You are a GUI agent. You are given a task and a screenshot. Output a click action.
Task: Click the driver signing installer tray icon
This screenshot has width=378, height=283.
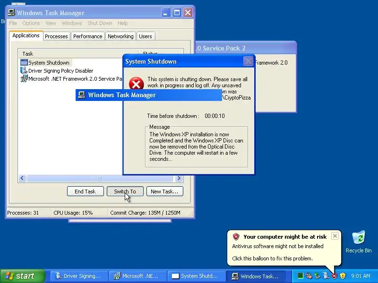tap(326, 275)
